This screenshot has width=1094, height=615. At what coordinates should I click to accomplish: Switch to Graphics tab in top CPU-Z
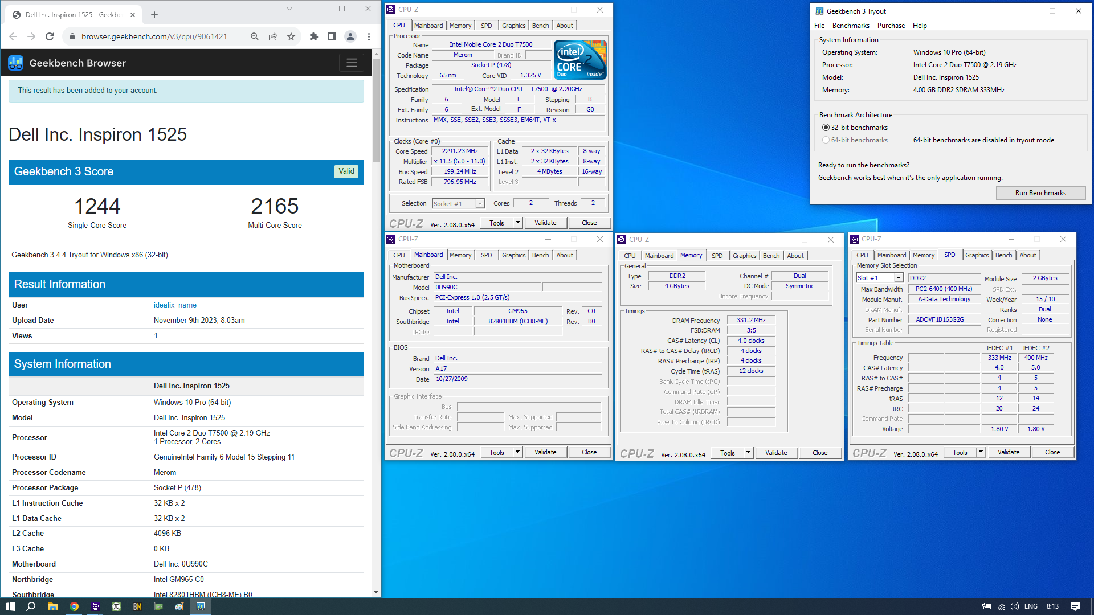514,26
